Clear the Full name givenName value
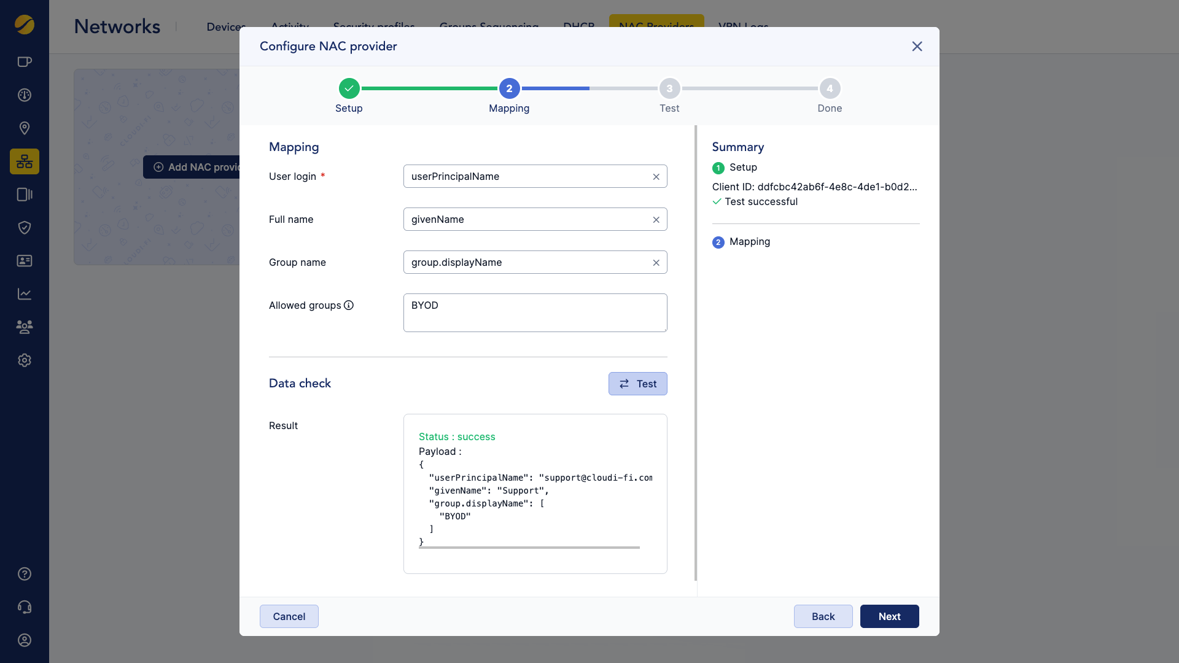Image resolution: width=1179 pixels, height=663 pixels. click(656, 220)
